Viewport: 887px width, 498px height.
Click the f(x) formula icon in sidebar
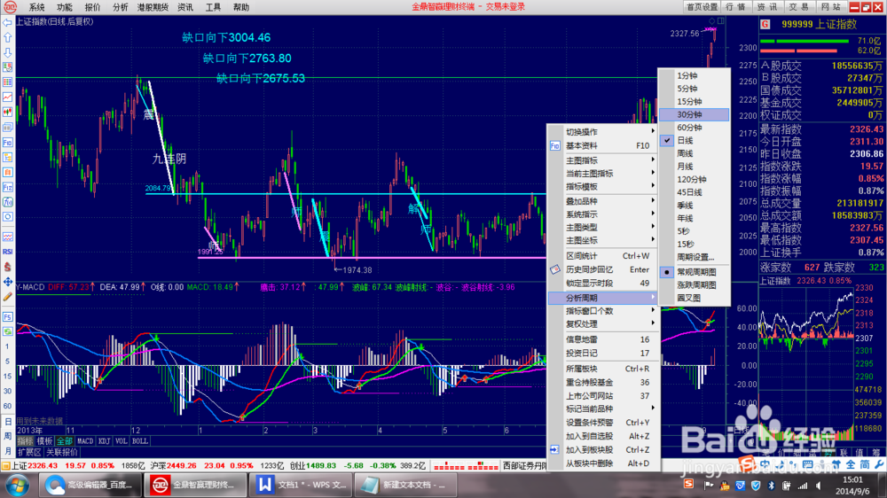[7, 202]
